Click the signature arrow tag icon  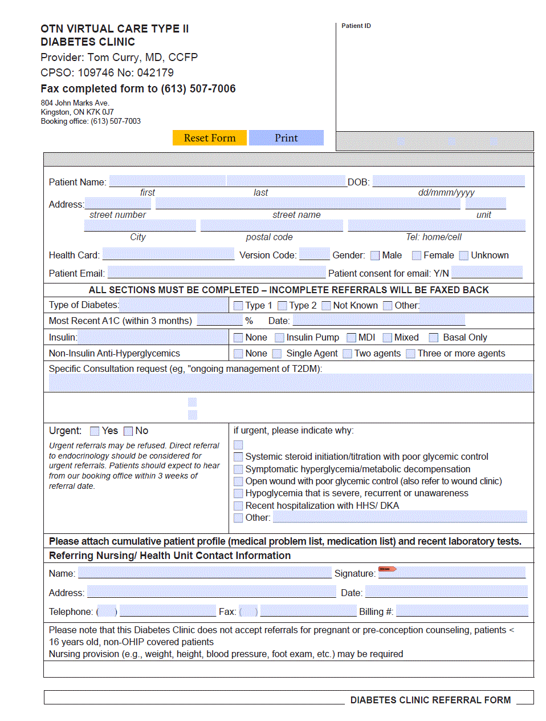point(388,569)
